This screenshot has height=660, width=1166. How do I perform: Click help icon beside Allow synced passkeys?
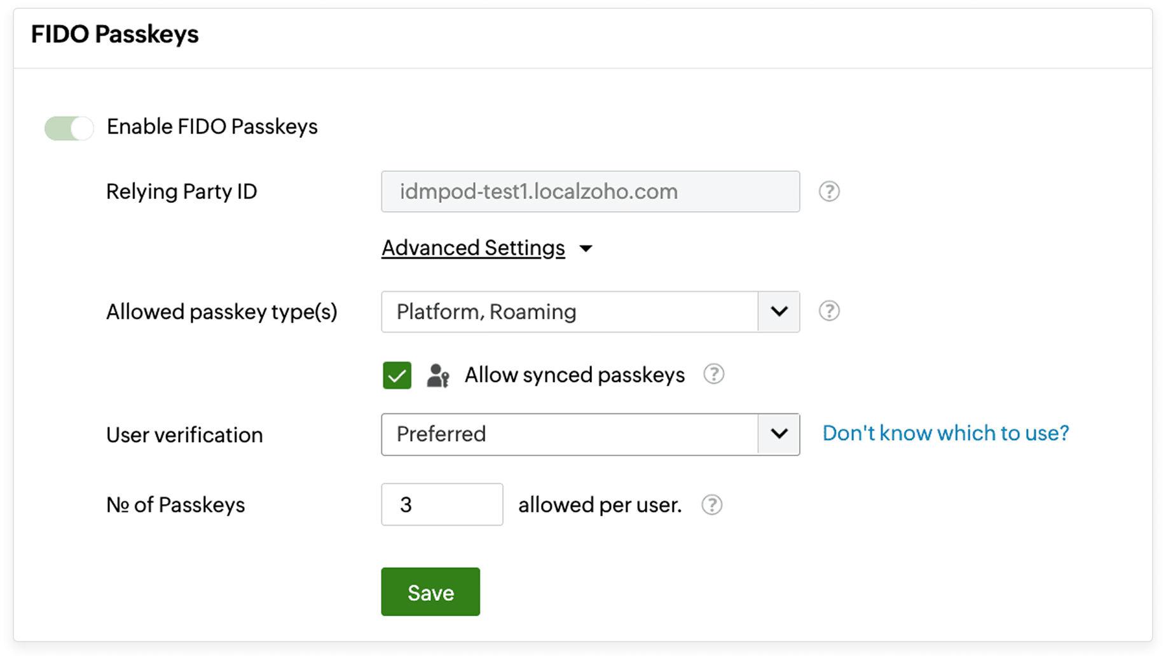coord(713,374)
